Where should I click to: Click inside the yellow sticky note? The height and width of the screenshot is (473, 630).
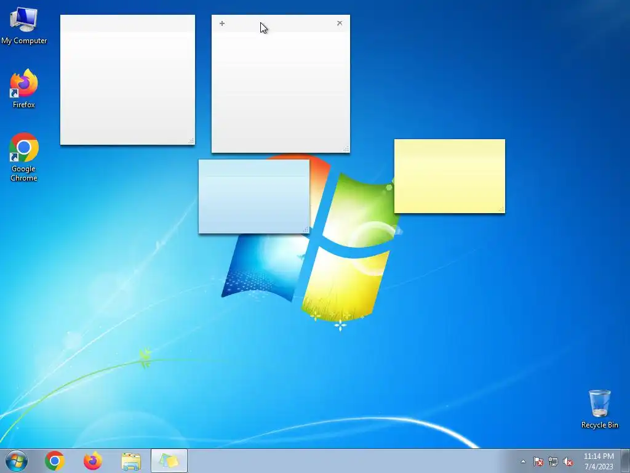[x=450, y=176]
